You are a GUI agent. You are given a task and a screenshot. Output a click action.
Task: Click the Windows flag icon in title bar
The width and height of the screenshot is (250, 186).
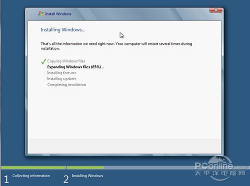(x=41, y=14)
